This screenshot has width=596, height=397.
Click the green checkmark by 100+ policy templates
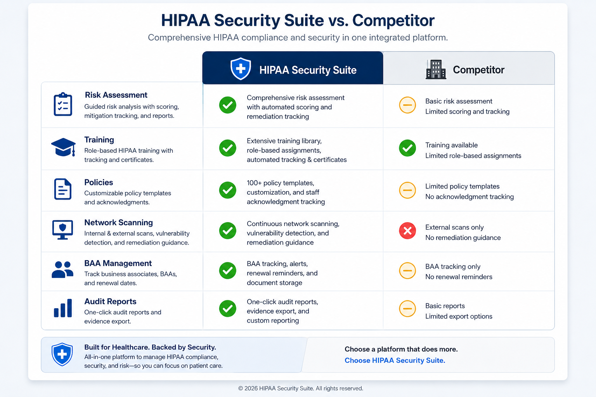coord(228,190)
